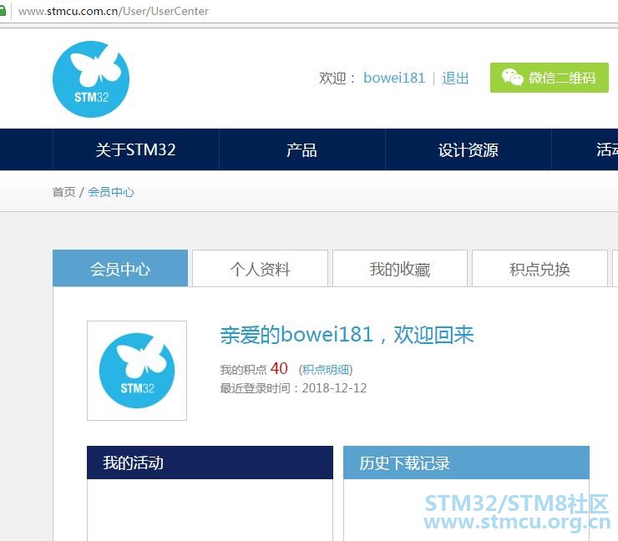Click the green lock icon in address bar
This screenshot has height=541, width=618.
pos(3,11)
